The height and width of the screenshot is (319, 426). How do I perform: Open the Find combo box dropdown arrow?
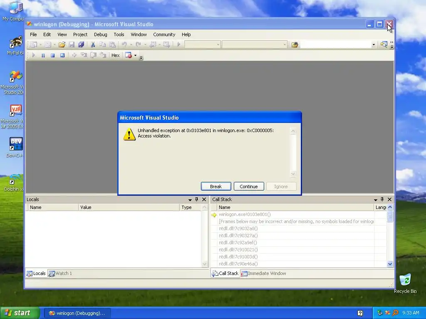tap(374, 44)
